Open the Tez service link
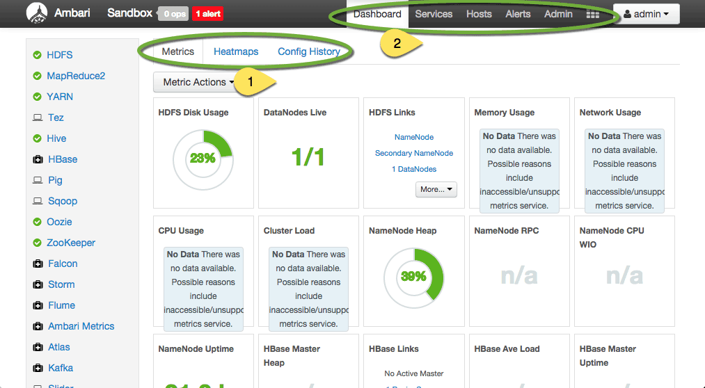Viewport: 705px width, 388px height. (x=56, y=118)
